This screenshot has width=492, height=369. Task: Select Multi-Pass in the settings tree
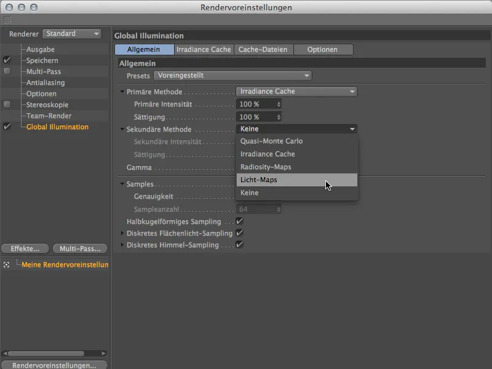tap(44, 71)
